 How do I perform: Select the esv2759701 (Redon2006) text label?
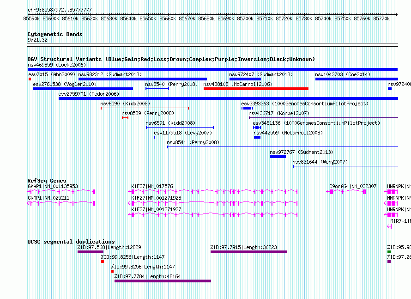89,94
